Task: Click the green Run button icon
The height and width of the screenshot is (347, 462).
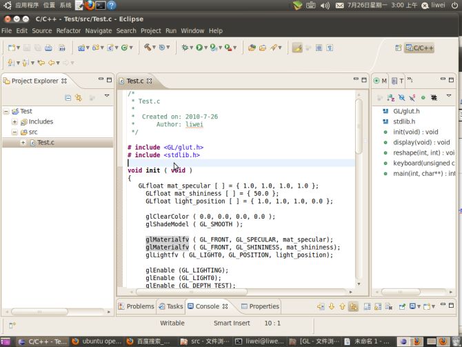Action: click(x=199, y=48)
